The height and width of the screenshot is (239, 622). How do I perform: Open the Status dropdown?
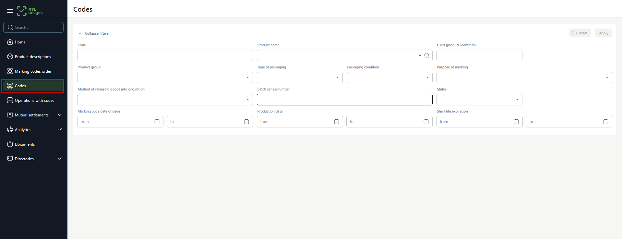[479, 100]
